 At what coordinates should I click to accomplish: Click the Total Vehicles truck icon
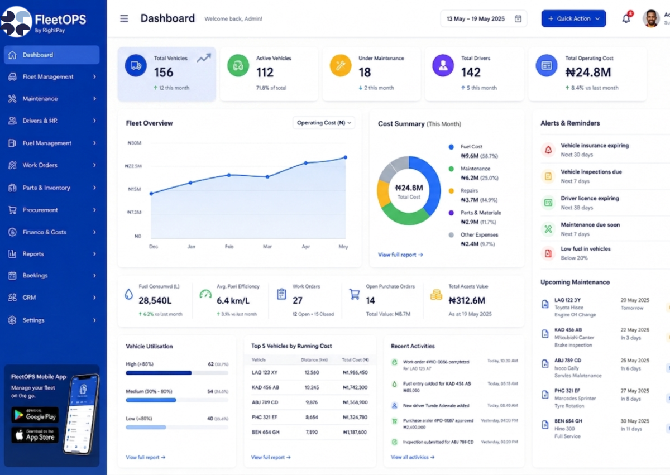136,65
